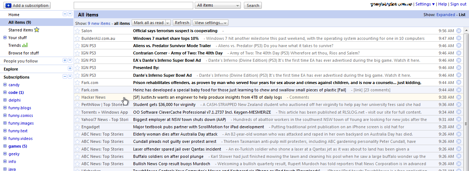This screenshot has height=171, width=469.
Task: Click the search input field
Action: (x=133, y=5)
